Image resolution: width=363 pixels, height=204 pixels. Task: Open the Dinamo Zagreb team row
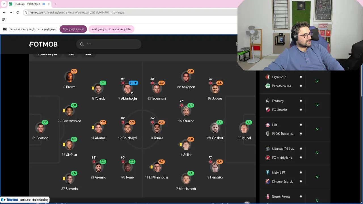[295, 181]
